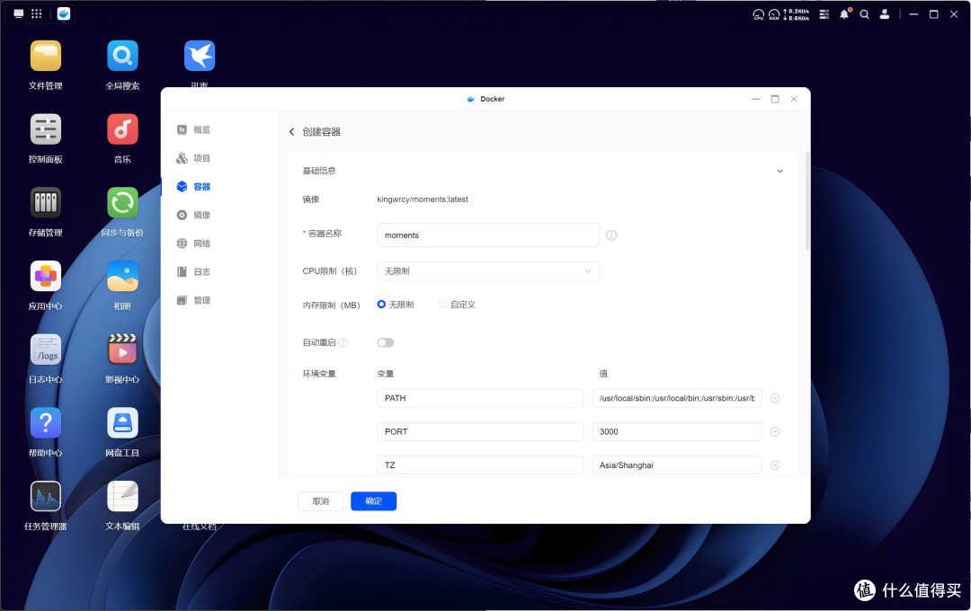This screenshot has width=971, height=611.
Task: Click the PORT variable name field
Action: pos(480,431)
